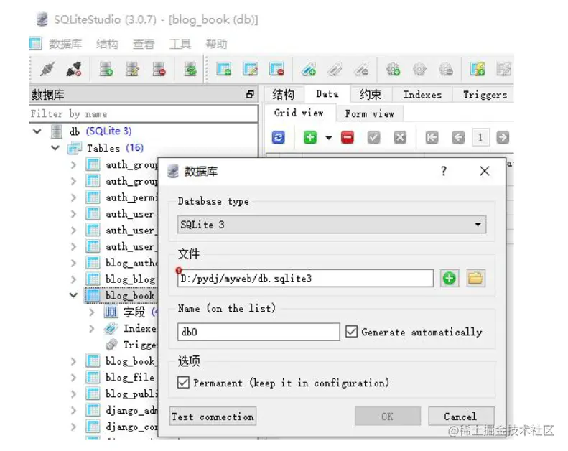Select the blog_file table in tree
This screenshot has width=568, height=451.
coord(130,378)
